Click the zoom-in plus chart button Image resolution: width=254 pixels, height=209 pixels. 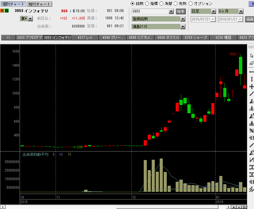234,207
